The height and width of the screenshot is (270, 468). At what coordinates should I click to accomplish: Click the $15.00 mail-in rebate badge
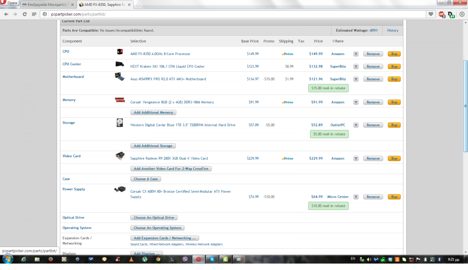328,88
